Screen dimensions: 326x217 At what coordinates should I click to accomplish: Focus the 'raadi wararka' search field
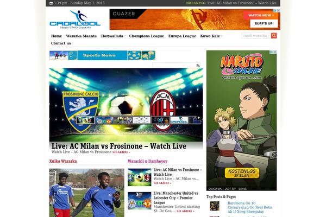pyautogui.click(x=255, y=35)
